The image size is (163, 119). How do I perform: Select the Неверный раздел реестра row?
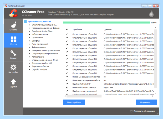(x=110, y=87)
